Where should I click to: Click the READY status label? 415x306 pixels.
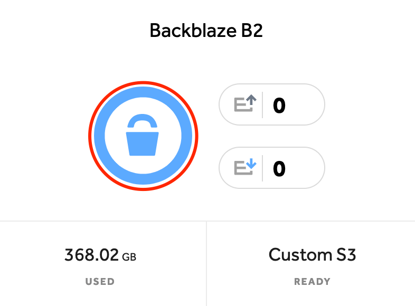click(313, 281)
